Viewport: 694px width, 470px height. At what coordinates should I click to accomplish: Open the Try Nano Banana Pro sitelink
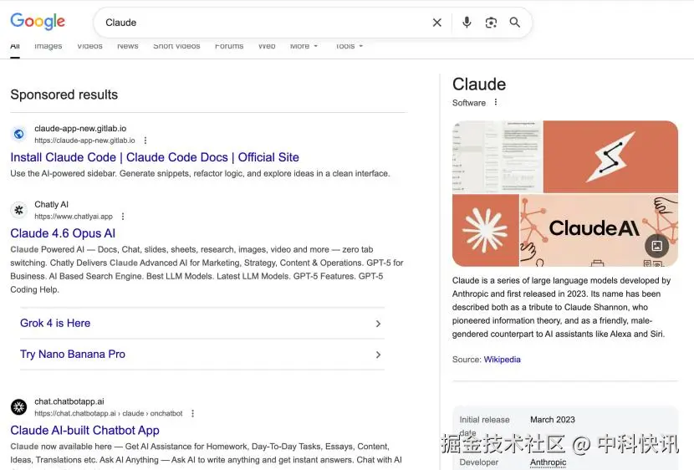tap(73, 354)
